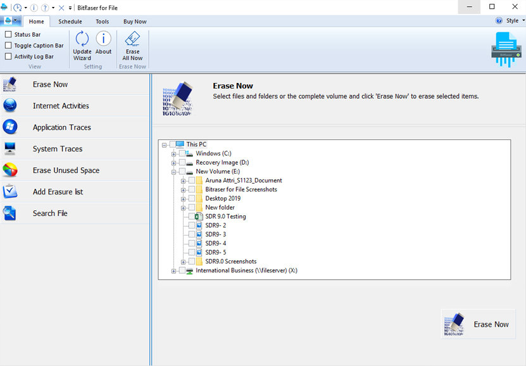Expand the New folder tree node

click(x=183, y=208)
